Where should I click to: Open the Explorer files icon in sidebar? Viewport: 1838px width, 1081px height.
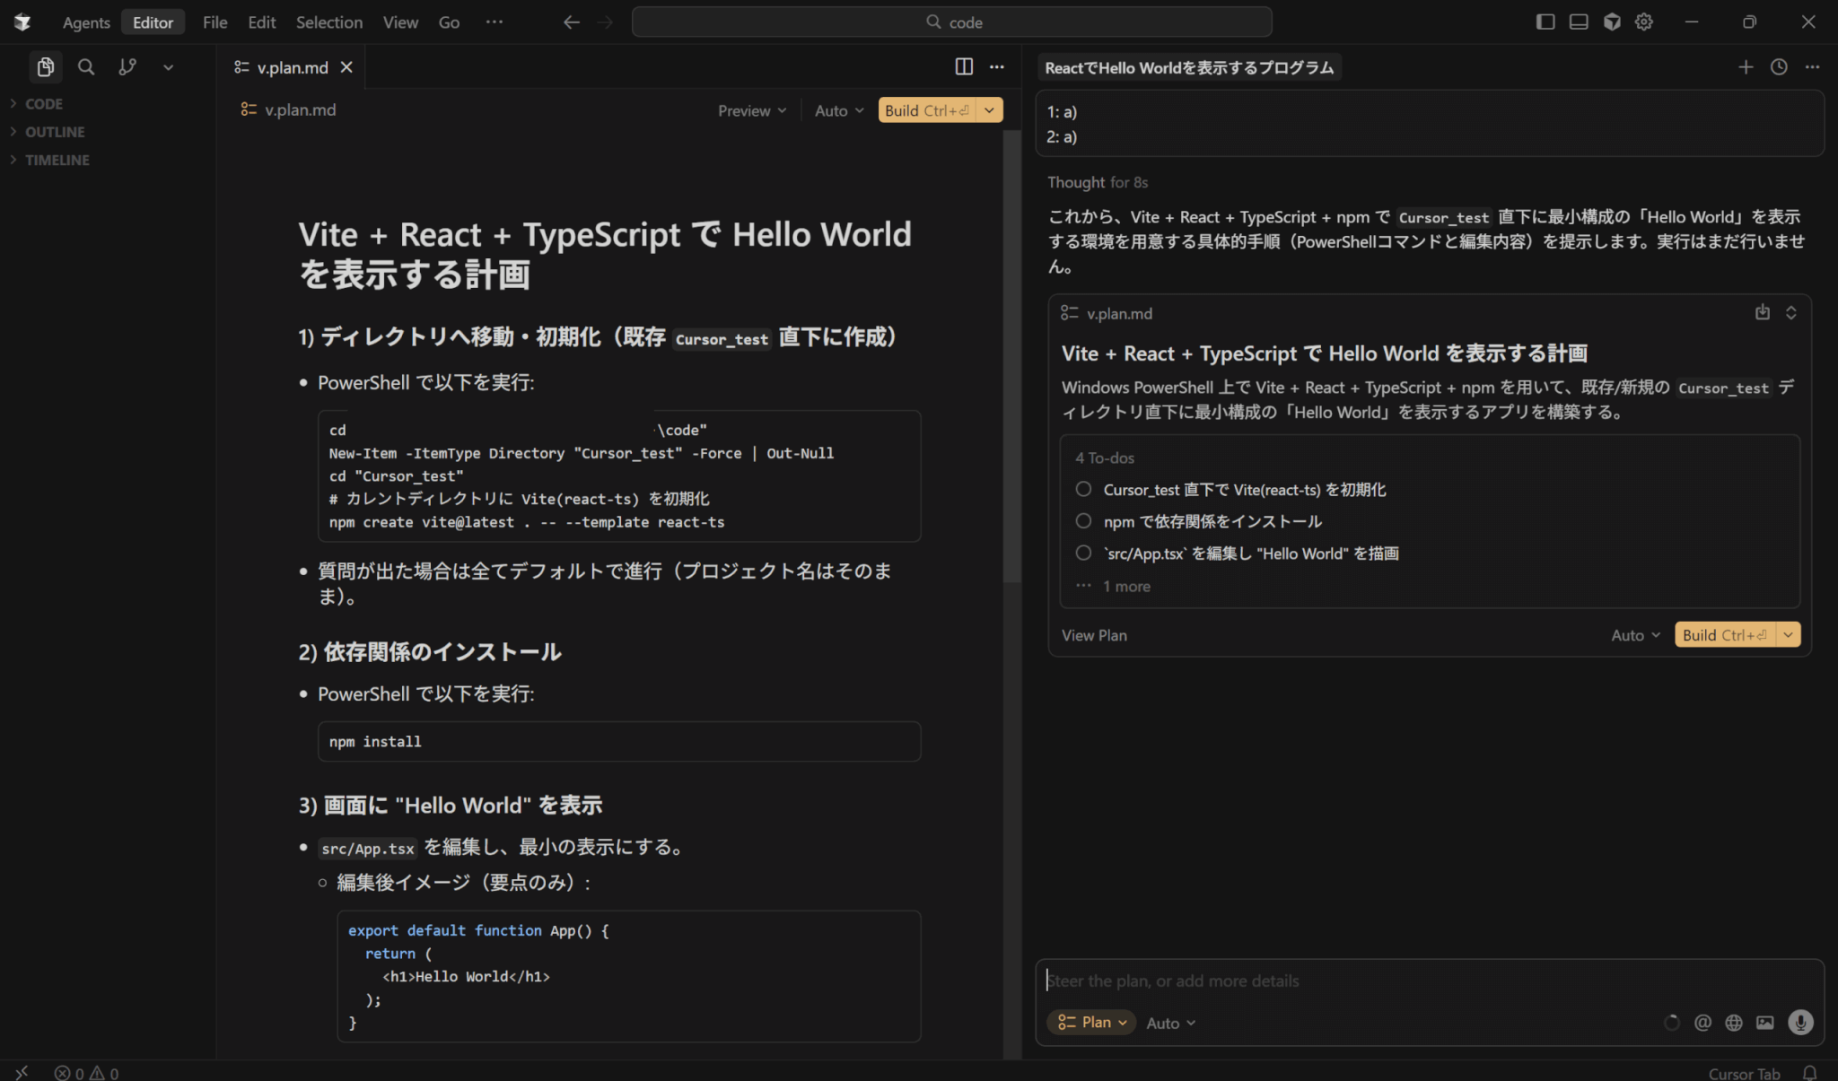point(45,67)
